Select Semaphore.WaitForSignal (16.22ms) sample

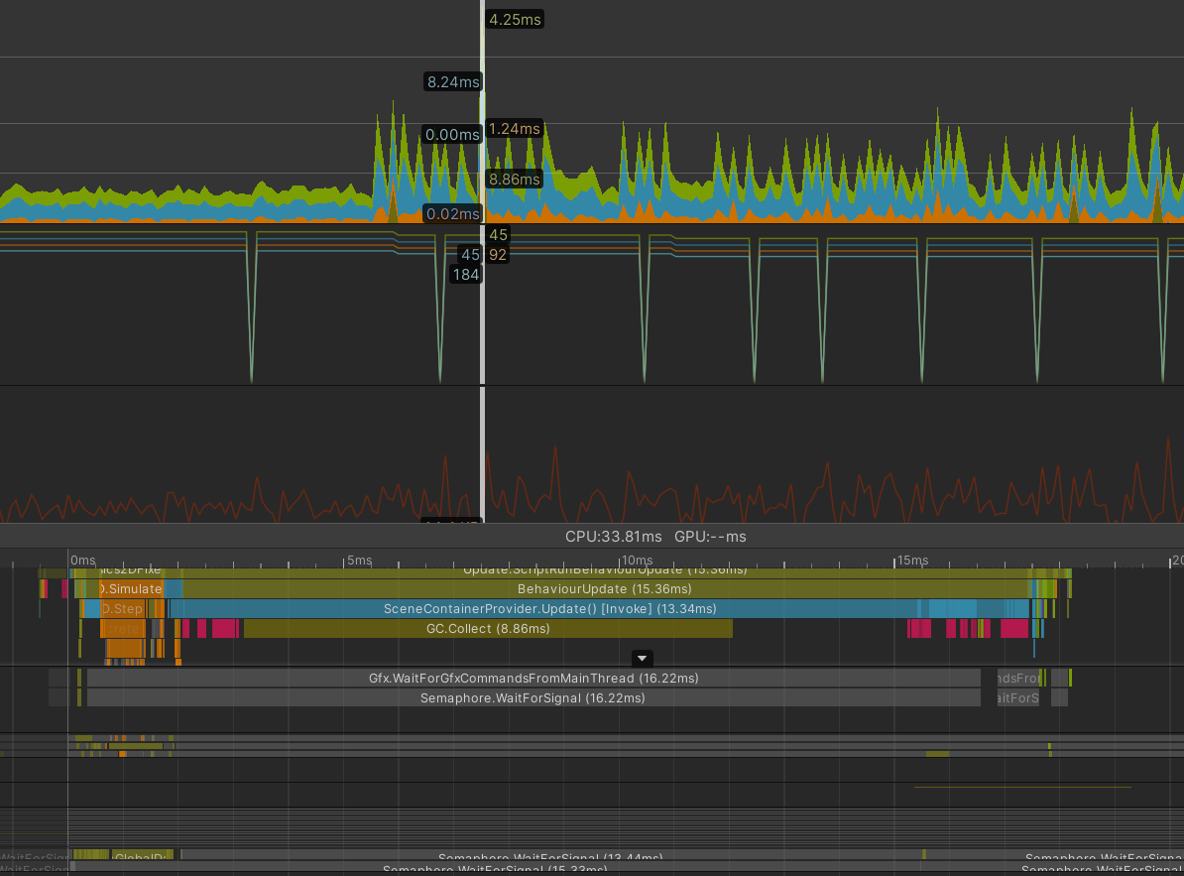click(x=533, y=697)
